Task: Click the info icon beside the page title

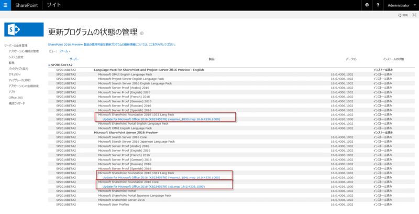Action: tap(141, 33)
